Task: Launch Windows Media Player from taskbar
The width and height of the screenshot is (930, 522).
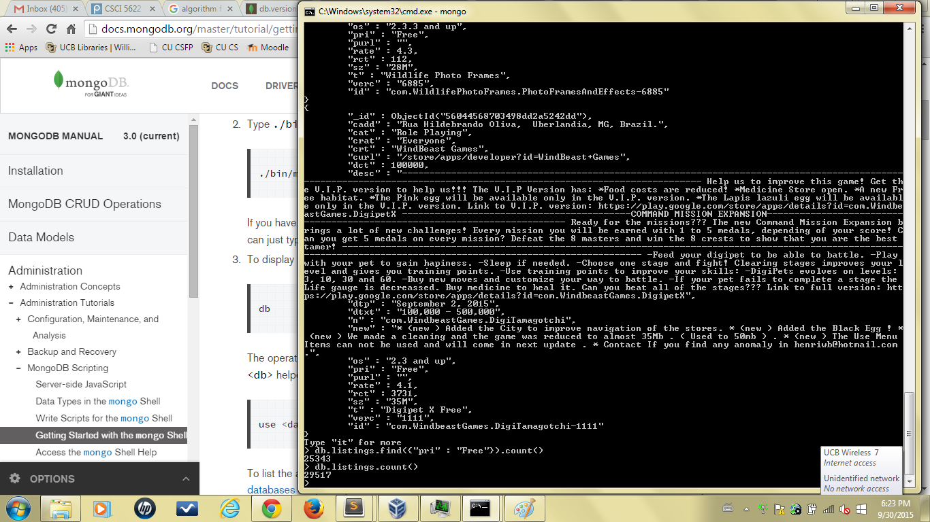Action: click(x=102, y=508)
